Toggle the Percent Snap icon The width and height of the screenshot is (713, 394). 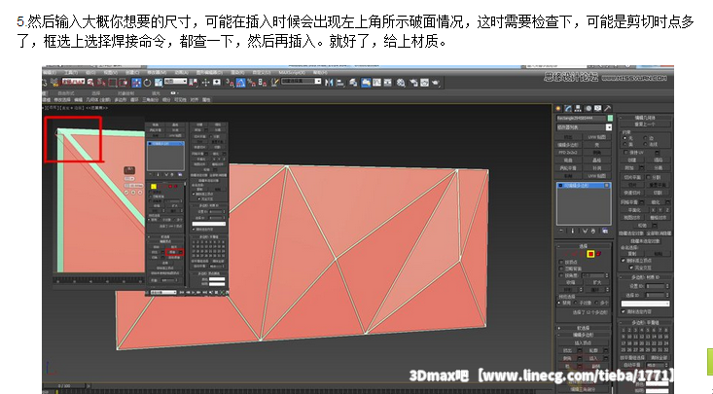click(252, 83)
